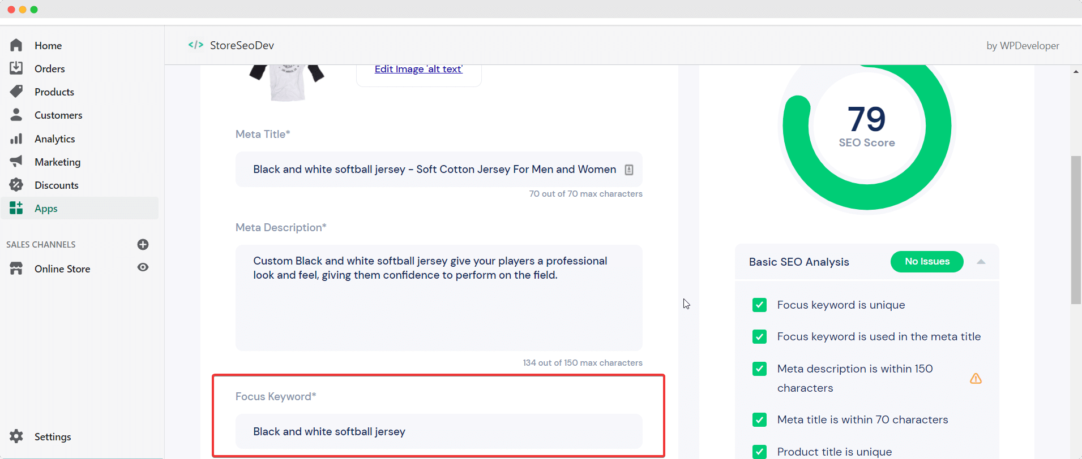Click the Products tag icon
The height and width of the screenshot is (459, 1082).
coord(16,92)
